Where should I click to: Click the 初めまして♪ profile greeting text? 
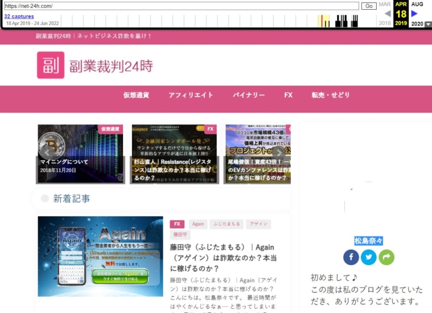coord(333,277)
